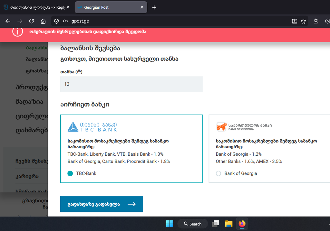Click the browser forward arrow
Image resolution: width=330 pixels, height=231 pixels.
(x=20, y=21)
